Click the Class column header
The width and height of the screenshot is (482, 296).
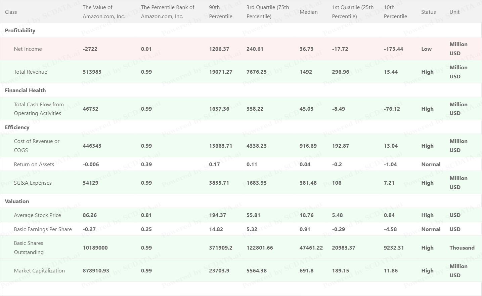(11, 12)
